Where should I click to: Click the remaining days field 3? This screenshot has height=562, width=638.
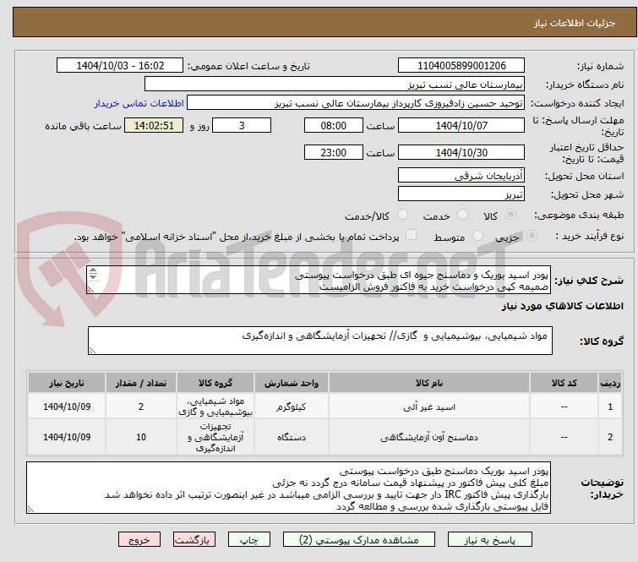coord(242,125)
